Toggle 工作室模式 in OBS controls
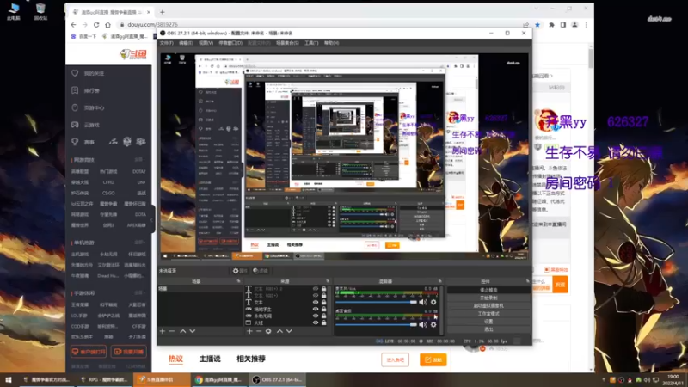688x387 pixels. (488, 314)
